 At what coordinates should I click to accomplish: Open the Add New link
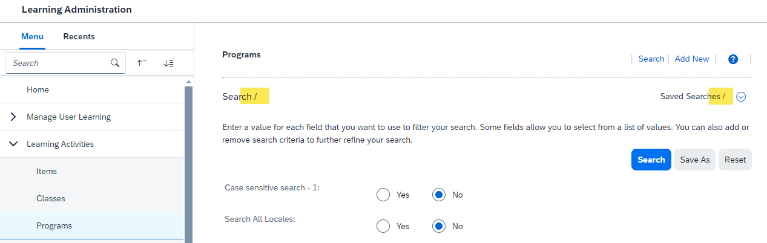click(692, 59)
